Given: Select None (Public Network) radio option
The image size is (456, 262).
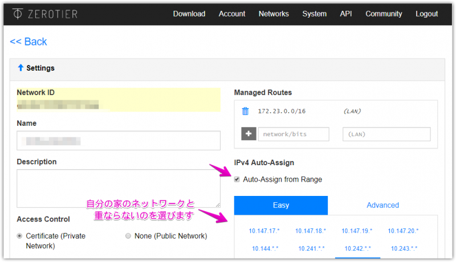Looking at the screenshot, I should pyautogui.click(x=128, y=236).
